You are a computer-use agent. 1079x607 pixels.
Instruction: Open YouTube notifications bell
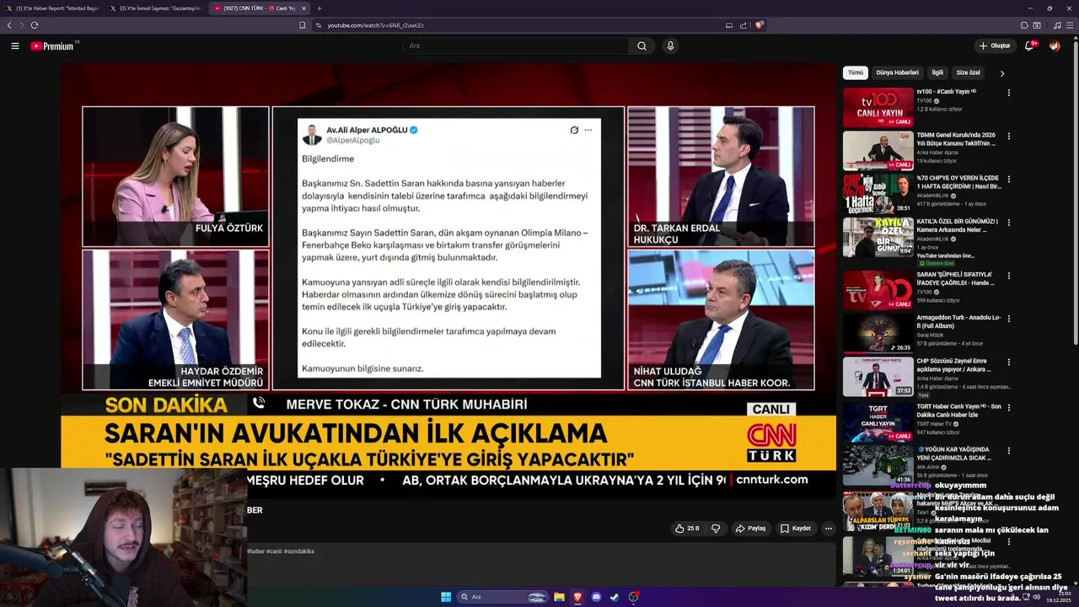click(1029, 46)
